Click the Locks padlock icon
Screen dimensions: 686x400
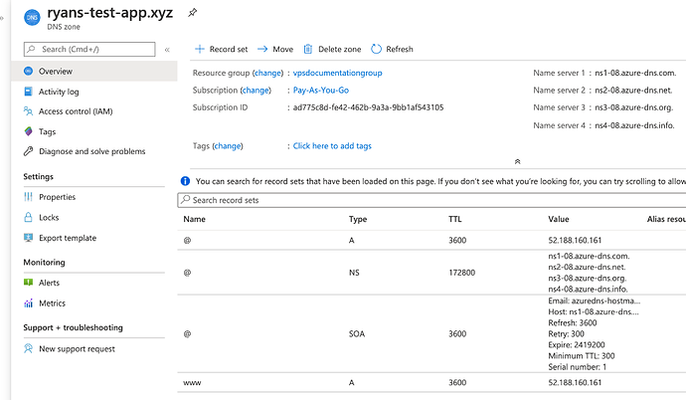pos(29,217)
